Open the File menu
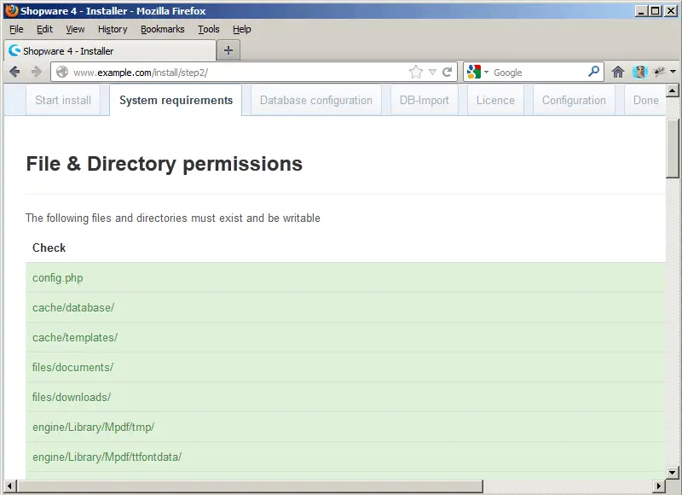 point(16,29)
